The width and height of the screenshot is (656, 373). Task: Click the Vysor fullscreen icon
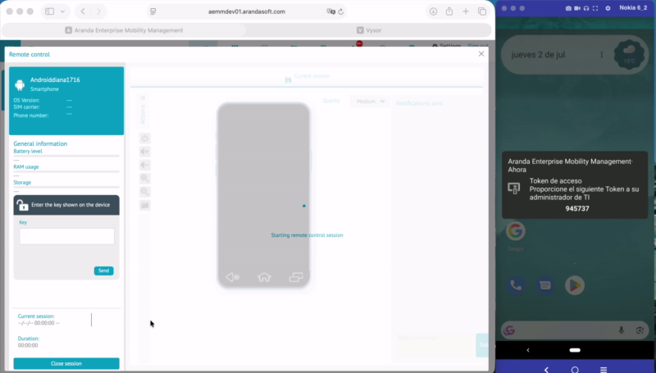pos(595,8)
